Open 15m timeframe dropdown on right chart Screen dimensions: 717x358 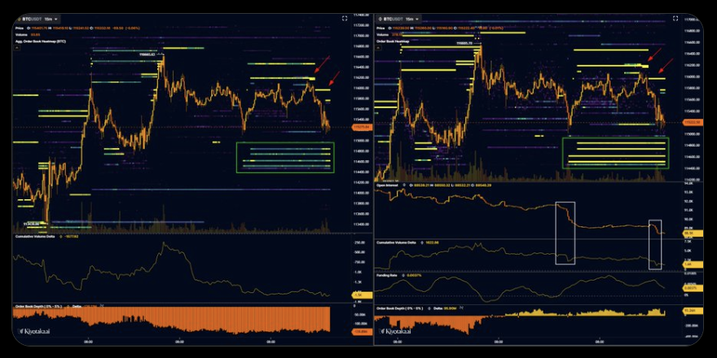click(x=412, y=20)
